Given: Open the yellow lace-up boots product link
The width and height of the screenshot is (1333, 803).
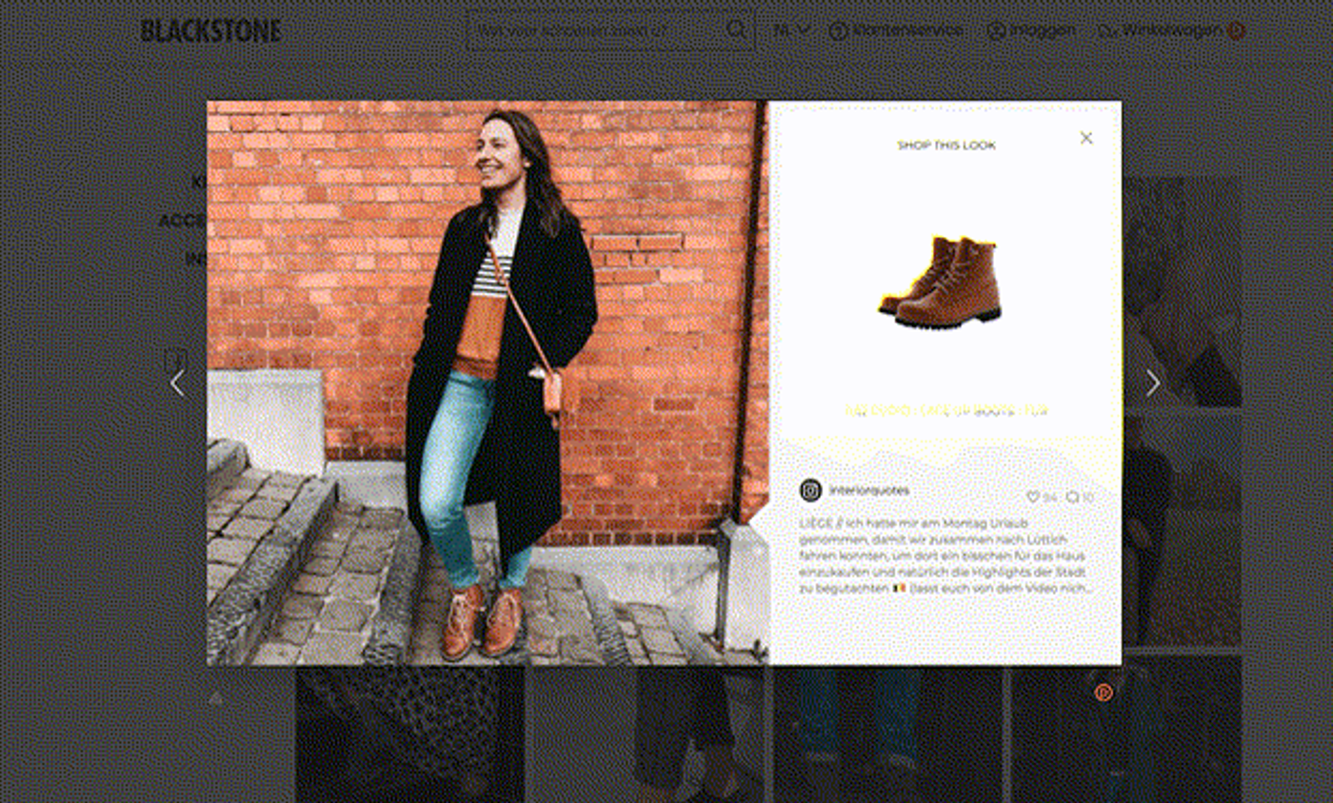Looking at the screenshot, I should [946, 411].
